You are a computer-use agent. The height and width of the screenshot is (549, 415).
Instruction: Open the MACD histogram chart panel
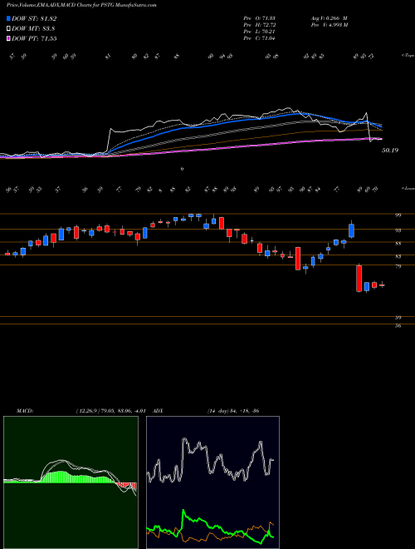coord(71,482)
